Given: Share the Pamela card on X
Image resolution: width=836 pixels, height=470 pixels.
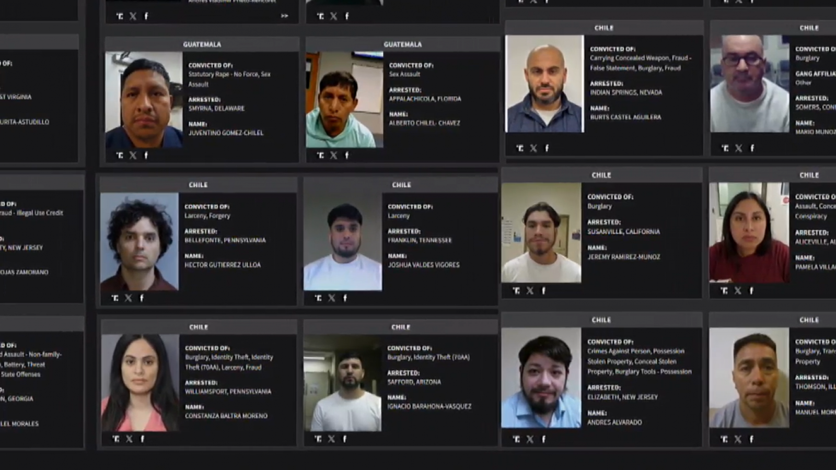Looking at the screenshot, I should tap(738, 290).
